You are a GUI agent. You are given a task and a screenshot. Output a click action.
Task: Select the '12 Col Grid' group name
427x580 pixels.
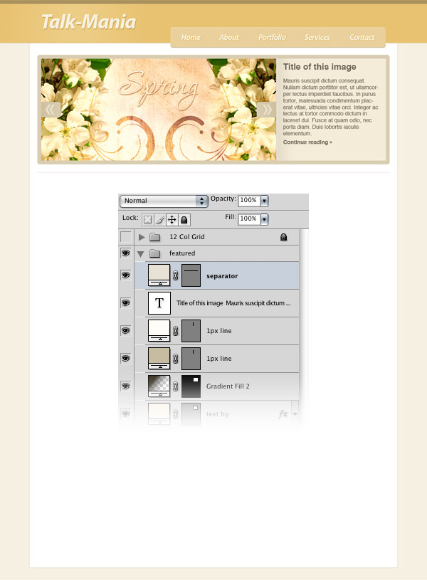[x=187, y=237]
